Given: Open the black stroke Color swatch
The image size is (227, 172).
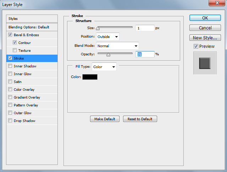Looking at the screenshot, I should 90,77.
